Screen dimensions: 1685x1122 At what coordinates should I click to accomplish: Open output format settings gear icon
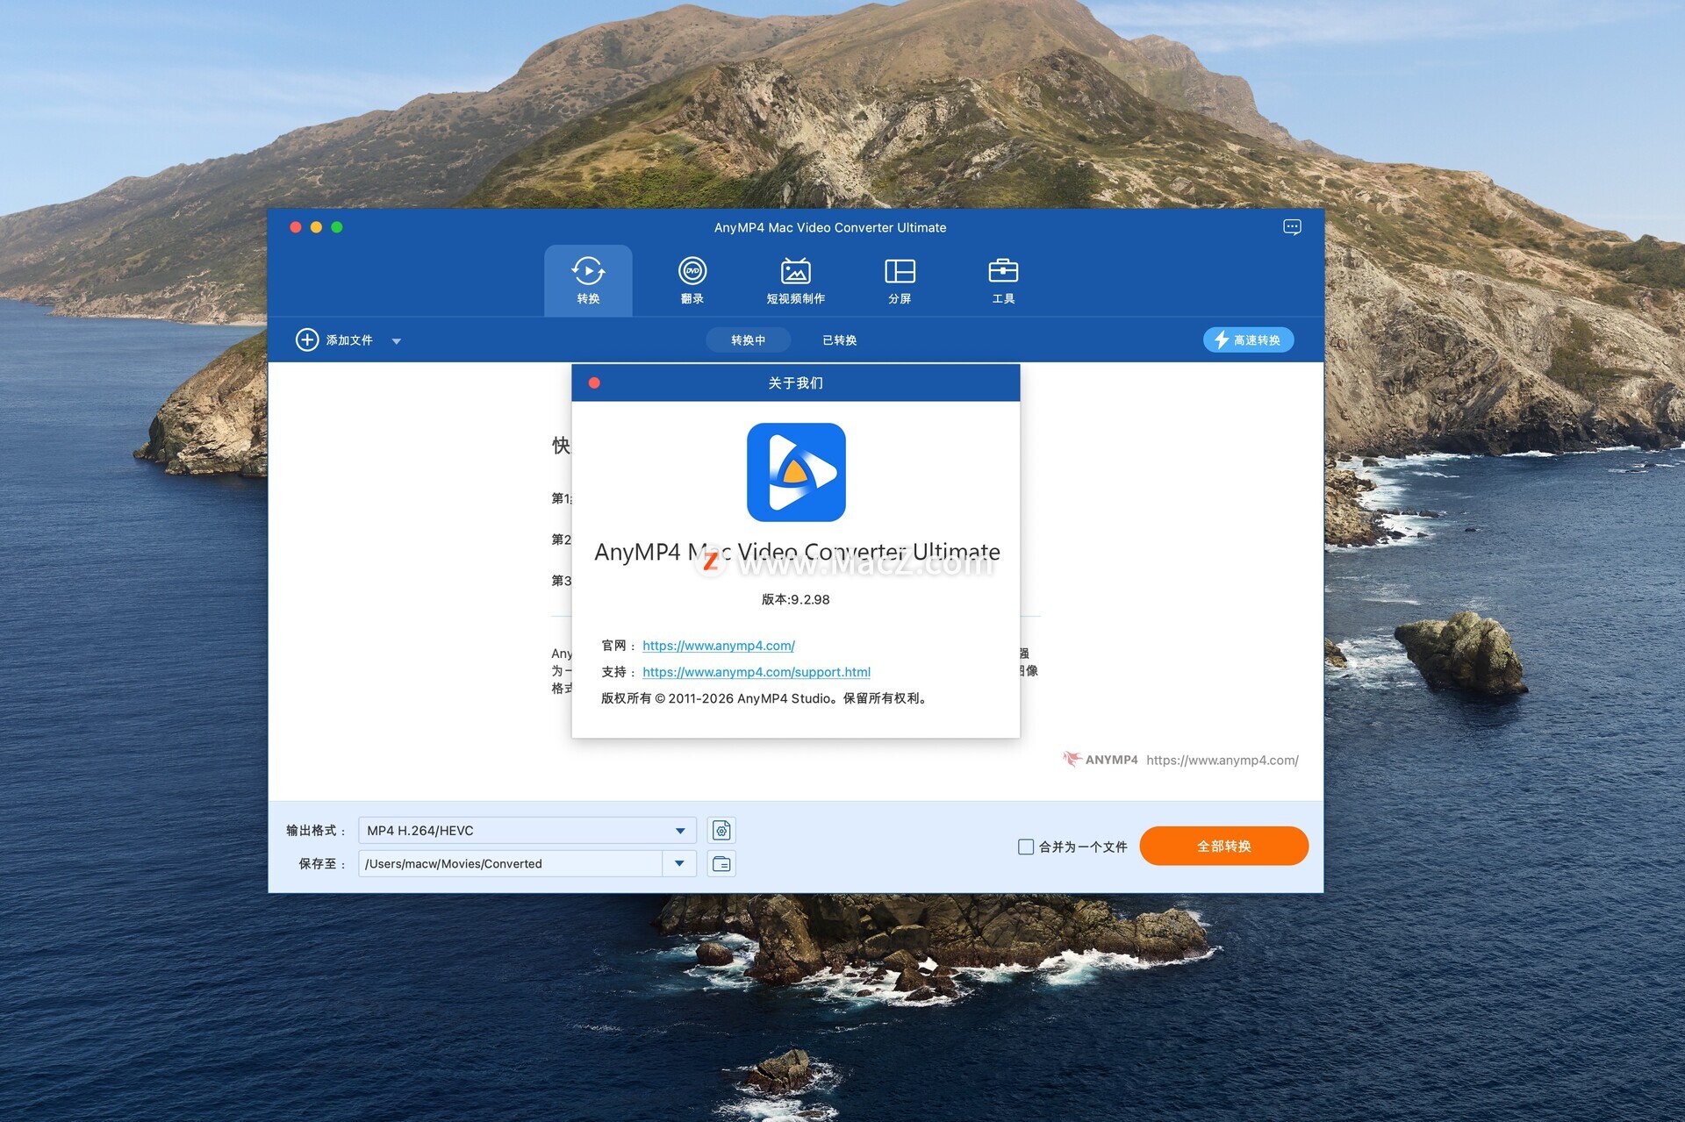click(x=721, y=831)
